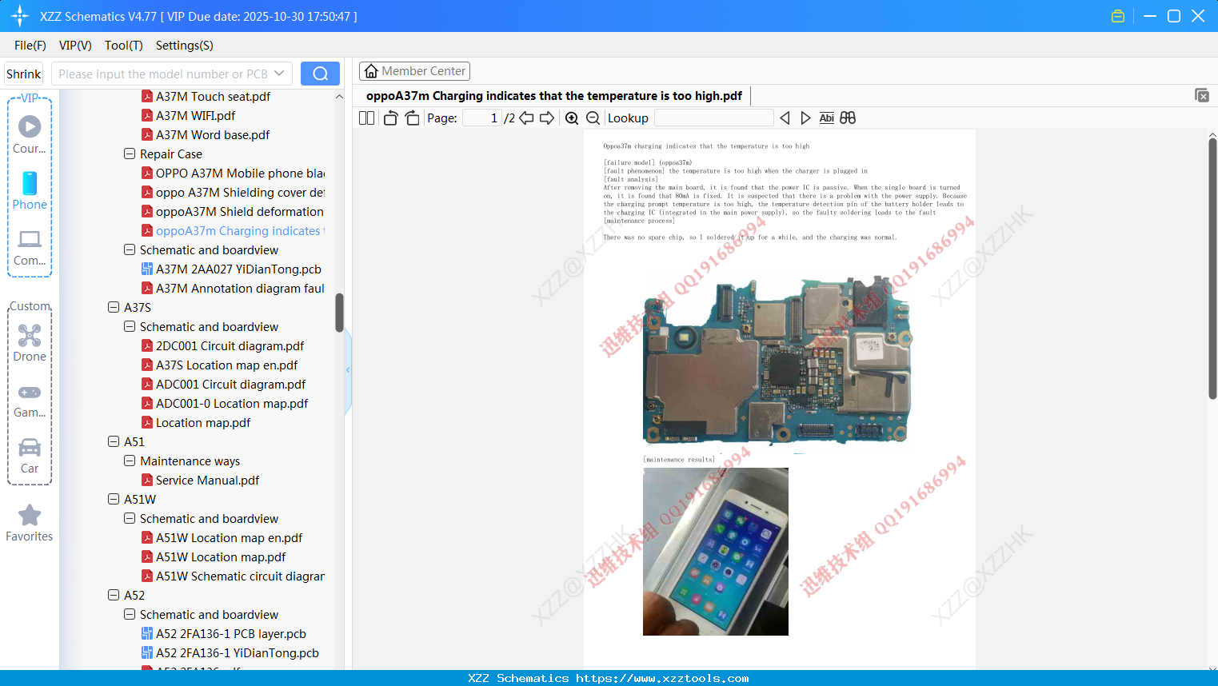Open A37S Location map en.pdf
Viewport: 1218px width, 686px height.
[219, 365]
